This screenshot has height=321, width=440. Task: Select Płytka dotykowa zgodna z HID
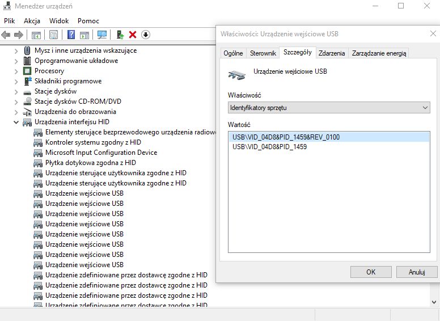click(91, 163)
